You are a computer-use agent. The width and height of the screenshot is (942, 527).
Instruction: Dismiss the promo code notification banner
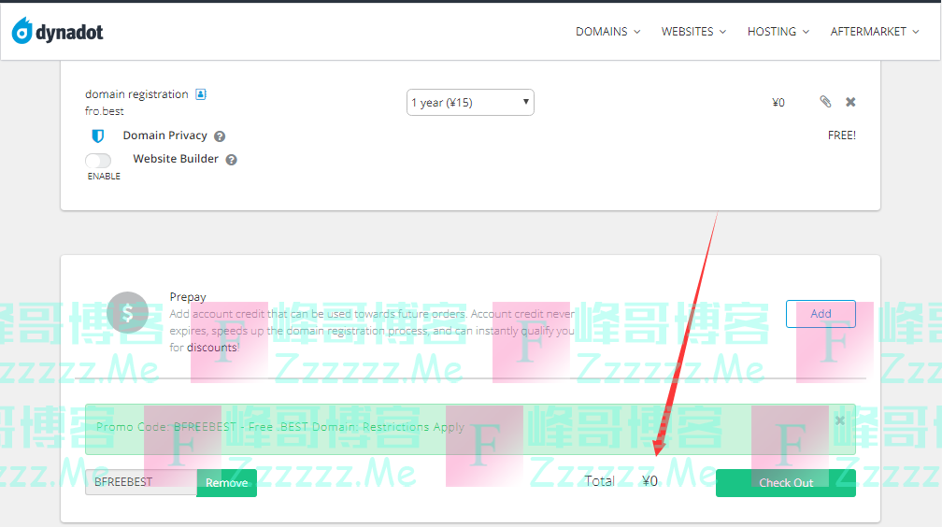tap(839, 420)
